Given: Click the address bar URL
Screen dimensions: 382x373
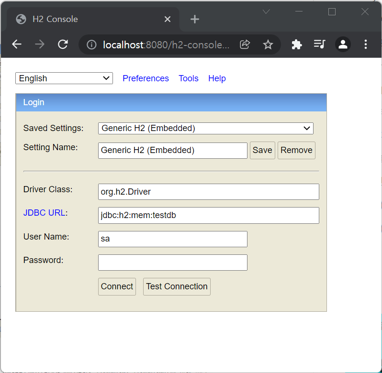Looking at the screenshot, I should pos(166,45).
